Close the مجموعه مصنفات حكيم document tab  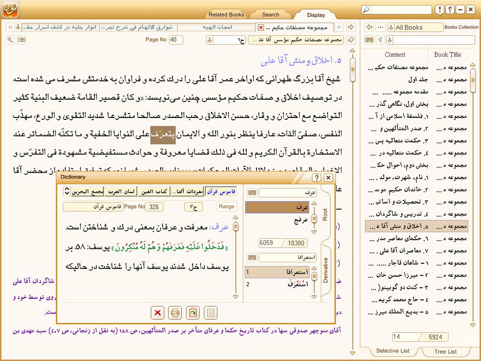(x=261, y=27)
